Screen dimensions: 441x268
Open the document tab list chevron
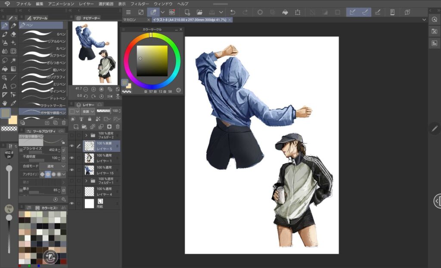(424, 20)
